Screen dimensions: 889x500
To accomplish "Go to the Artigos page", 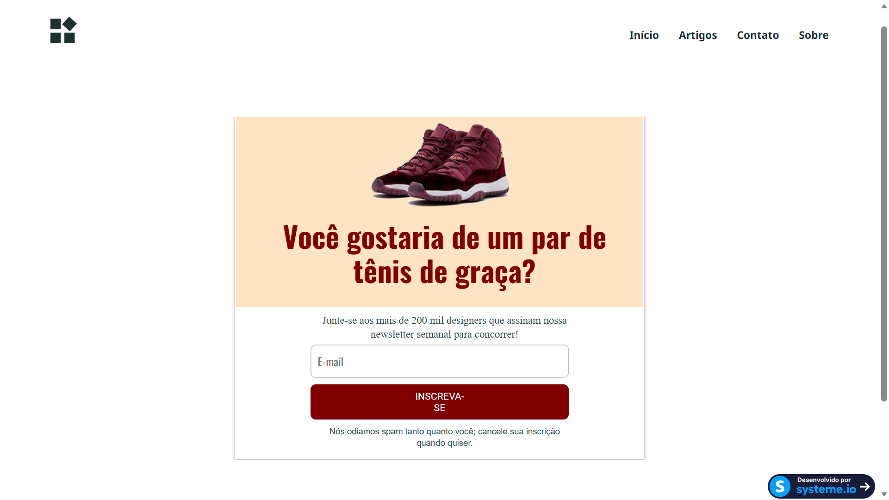I will (x=697, y=35).
